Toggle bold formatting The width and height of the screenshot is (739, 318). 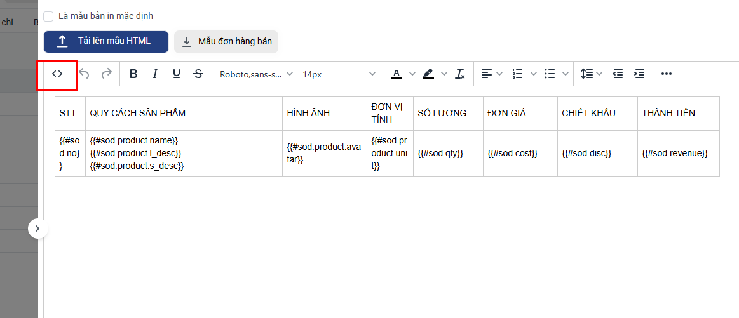[133, 74]
